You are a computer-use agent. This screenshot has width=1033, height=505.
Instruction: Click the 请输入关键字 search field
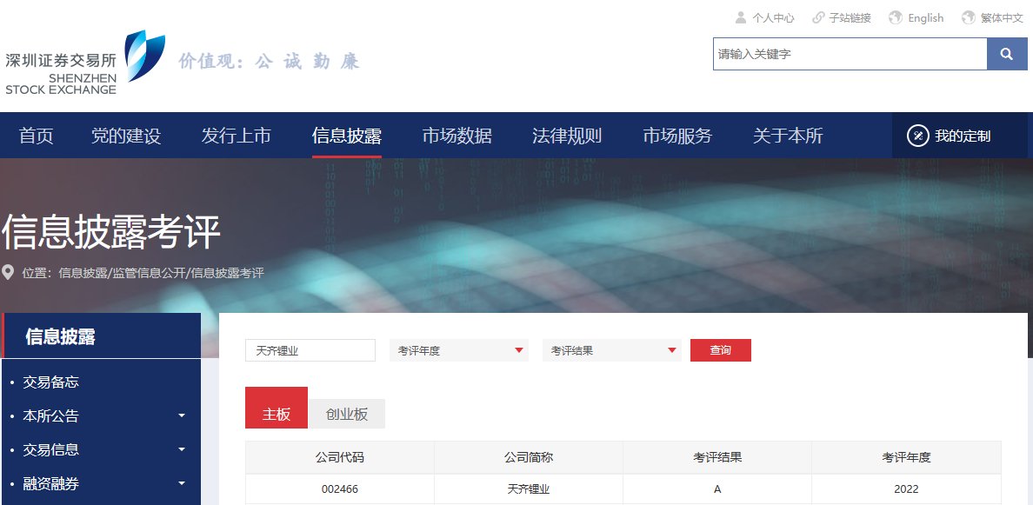click(x=850, y=54)
